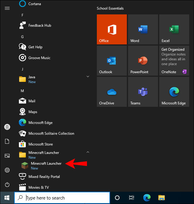Open the PowerPoint tile
The image size is (194, 204).
[x=143, y=61]
